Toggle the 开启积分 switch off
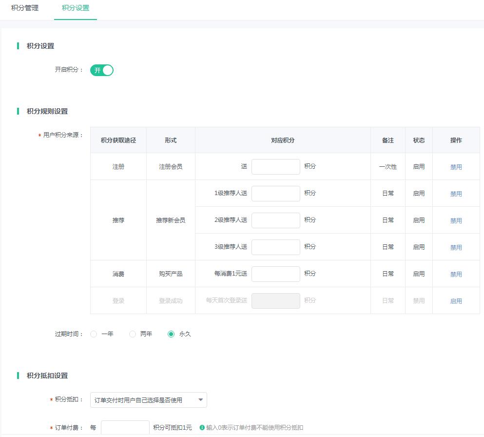484x437 pixels. pyautogui.click(x=102, y=70)
